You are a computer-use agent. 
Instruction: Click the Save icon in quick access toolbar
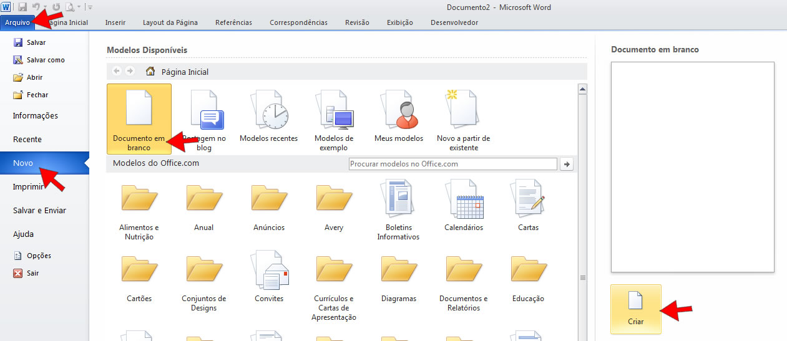22,7
